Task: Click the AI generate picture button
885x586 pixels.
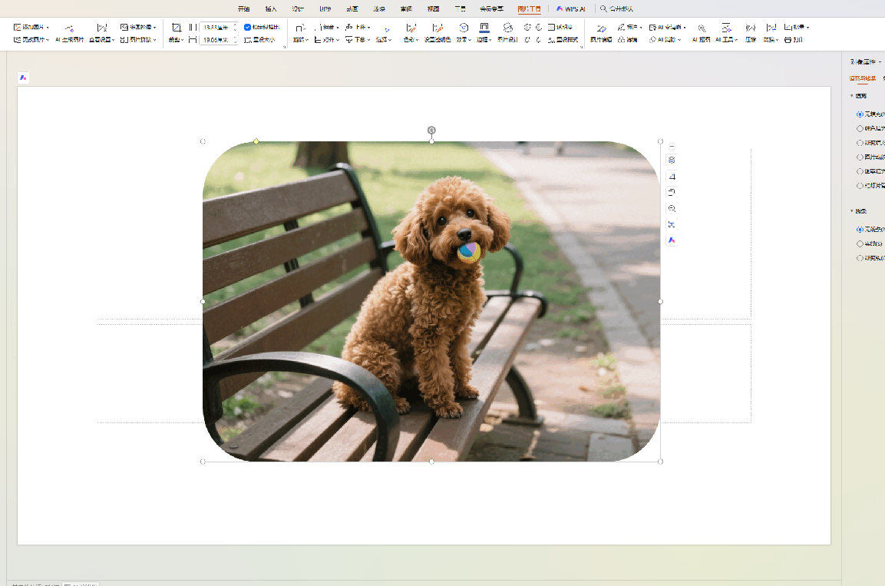Action: click(x=69, y=33)
